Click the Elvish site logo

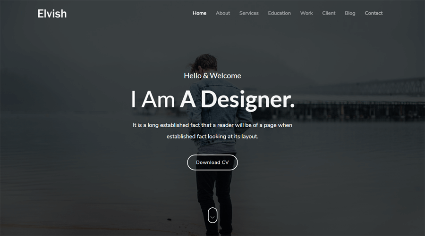click(52, 14)
